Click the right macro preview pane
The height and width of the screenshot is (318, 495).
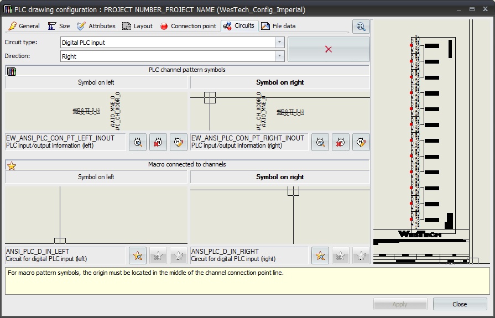tap(280, 215)
